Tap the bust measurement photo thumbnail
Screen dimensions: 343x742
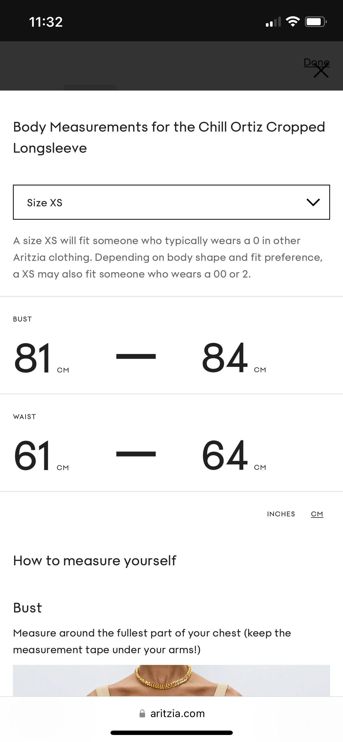coord(171,680)
